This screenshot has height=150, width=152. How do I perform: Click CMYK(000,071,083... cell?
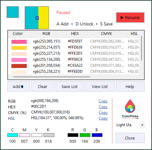(x=107, y=65)
